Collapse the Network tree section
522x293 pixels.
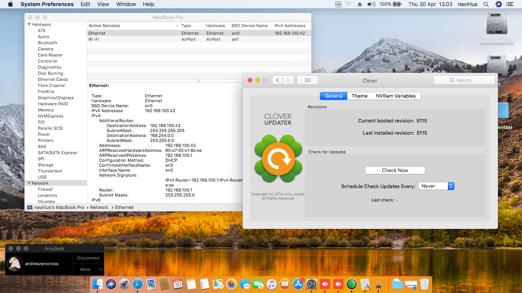[x=29, y=183]
